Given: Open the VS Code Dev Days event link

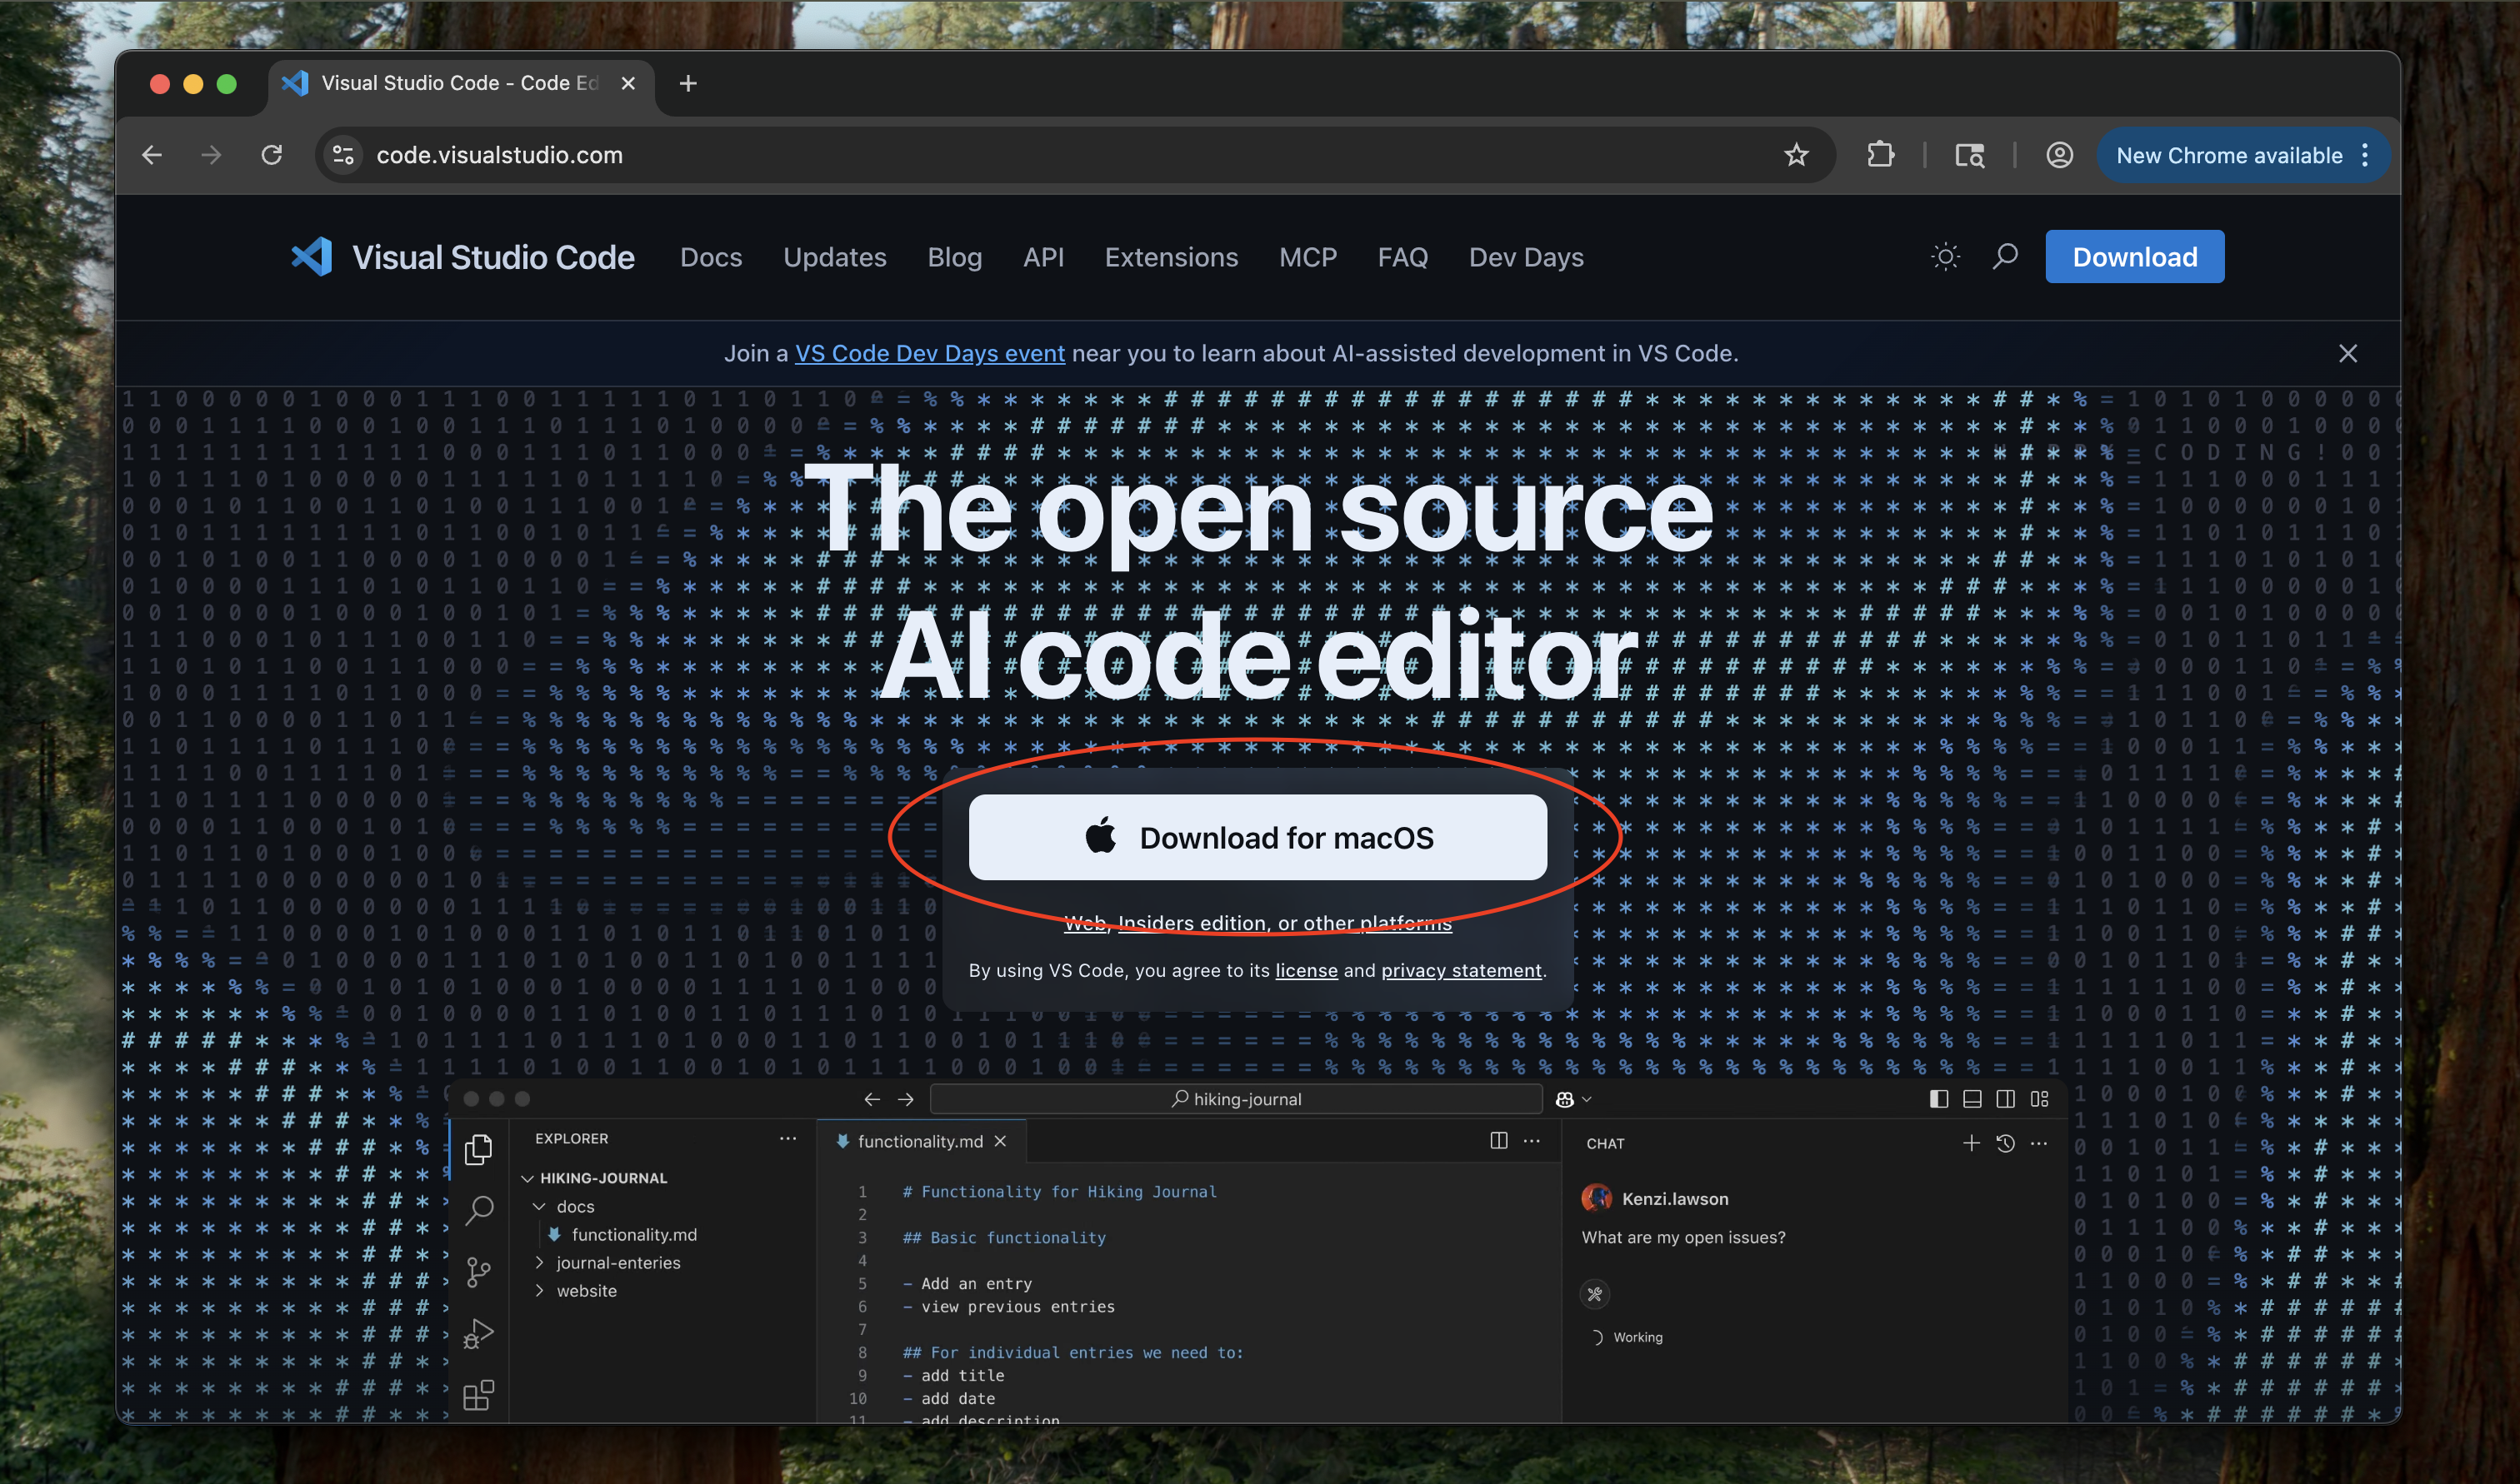Looking at the screenshot, I should [x=928, y=353].
